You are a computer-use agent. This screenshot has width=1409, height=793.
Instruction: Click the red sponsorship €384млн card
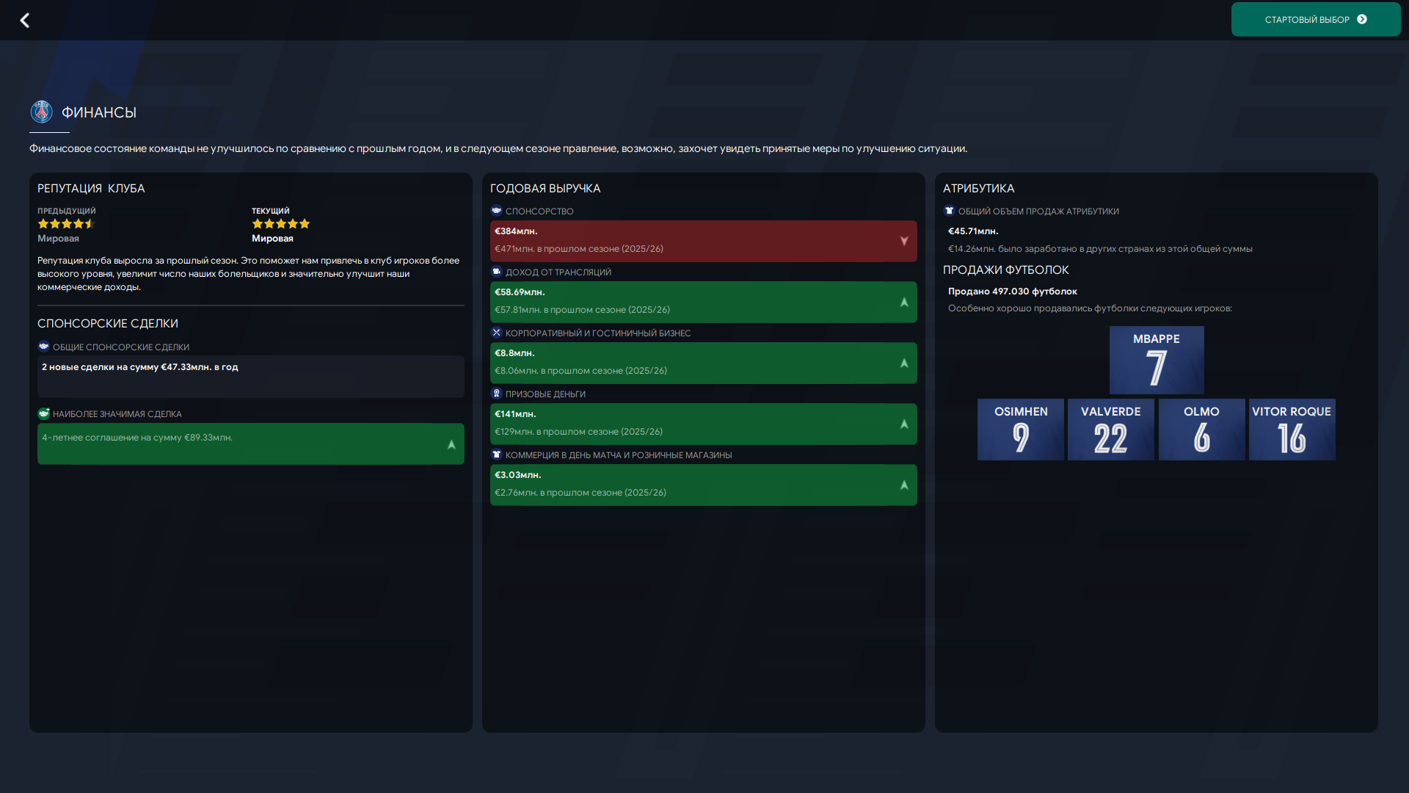click(x=704, y=241)
